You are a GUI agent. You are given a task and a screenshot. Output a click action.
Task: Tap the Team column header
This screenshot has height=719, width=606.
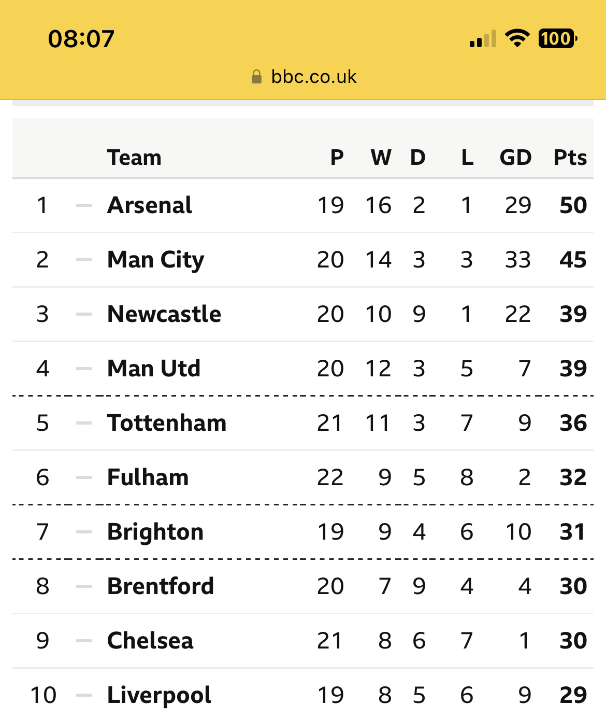pos(135,158)
